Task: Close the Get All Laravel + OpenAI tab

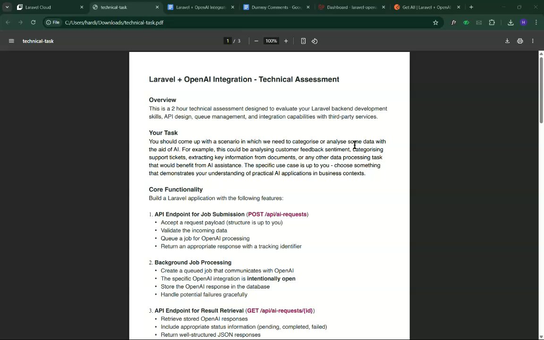Action: click(459, 7)
